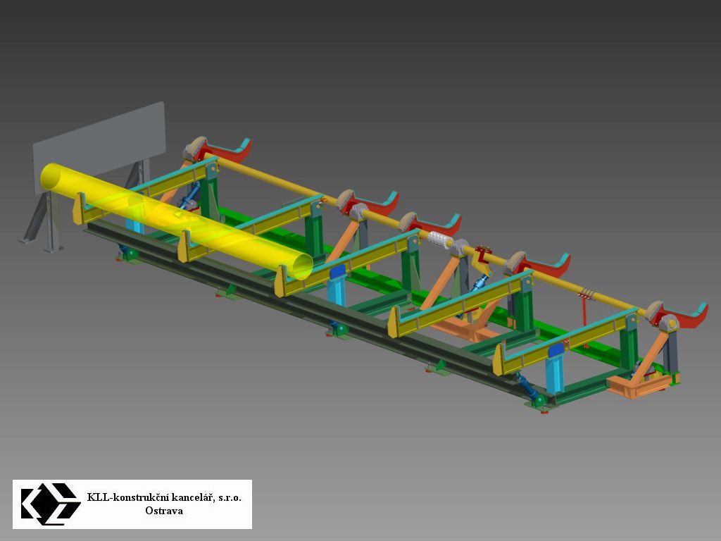Select the transparent yellow pipe in the model
This screenshot has height=541, width=721.
click(177, 220)
